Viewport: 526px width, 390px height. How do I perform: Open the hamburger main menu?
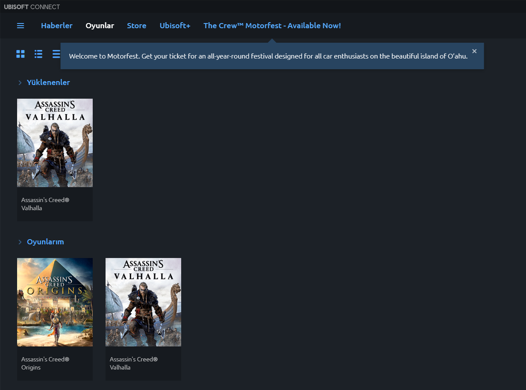point(21,26)
